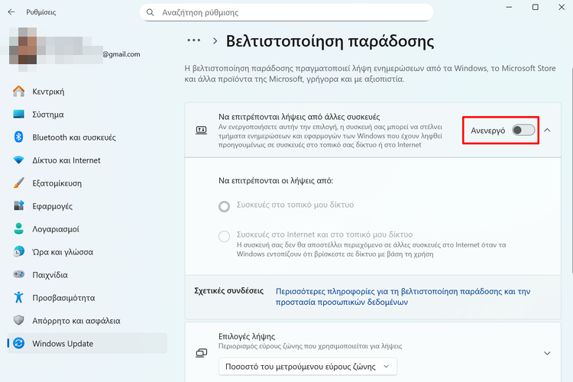Open Ώρα και γλώσσα settings
This screenshot has height=382, width=573.
(62, 252)
